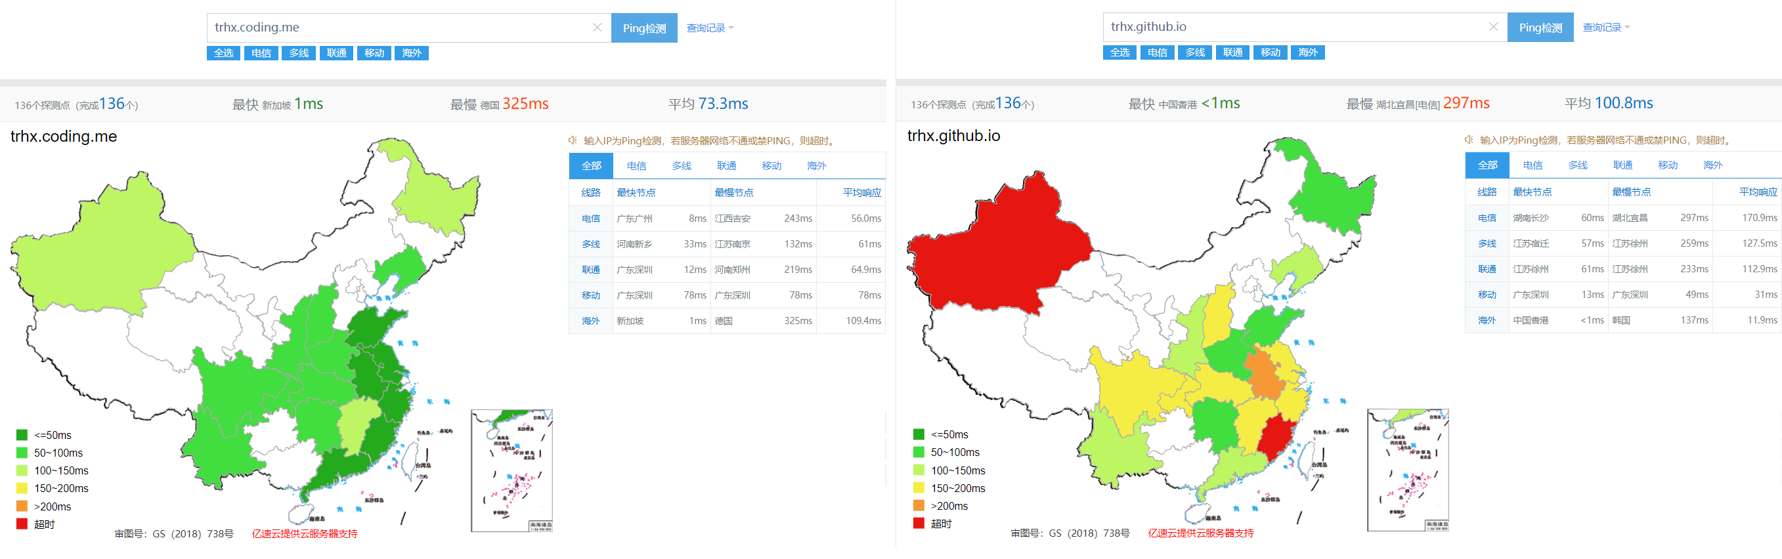Click 湖南长沙 node in github.io table

pos(1531,218)
